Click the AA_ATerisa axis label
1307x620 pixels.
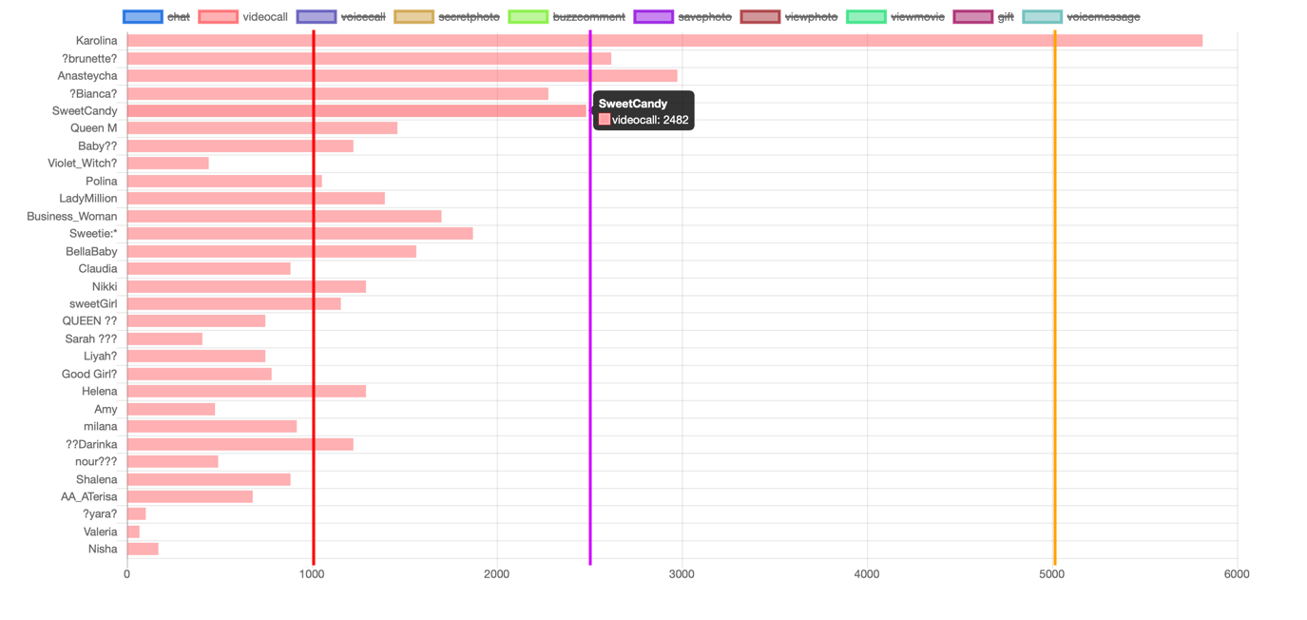coord(89,497)
